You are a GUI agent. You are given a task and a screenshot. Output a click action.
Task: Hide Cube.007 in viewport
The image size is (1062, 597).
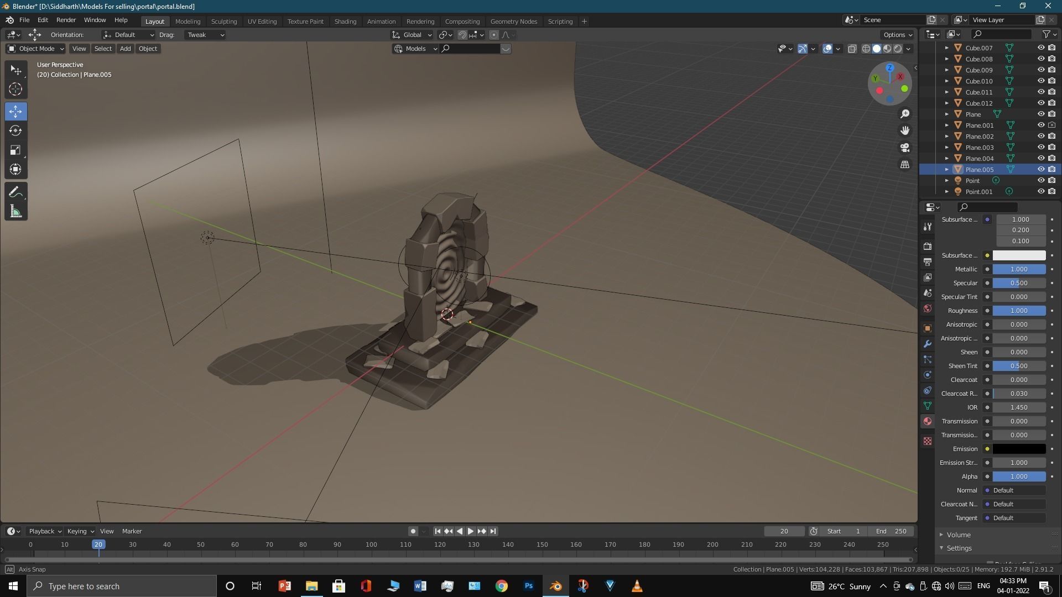1040,48
